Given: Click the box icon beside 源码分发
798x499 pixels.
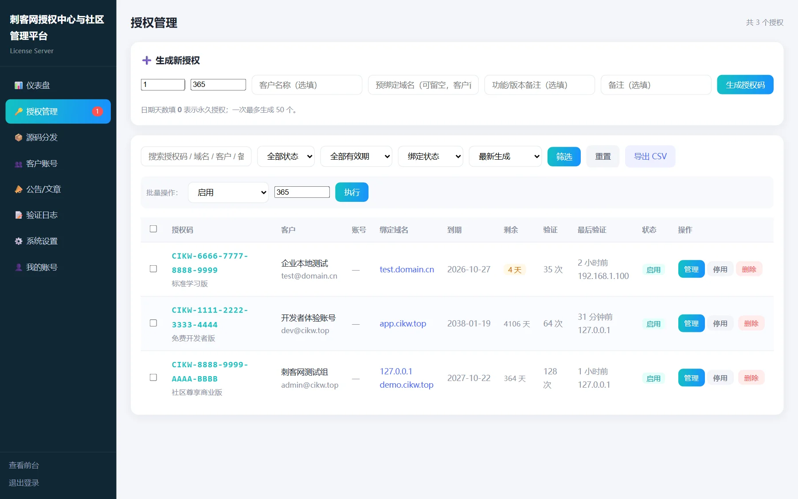Looking at the screenshot, I should coord(18,138).
